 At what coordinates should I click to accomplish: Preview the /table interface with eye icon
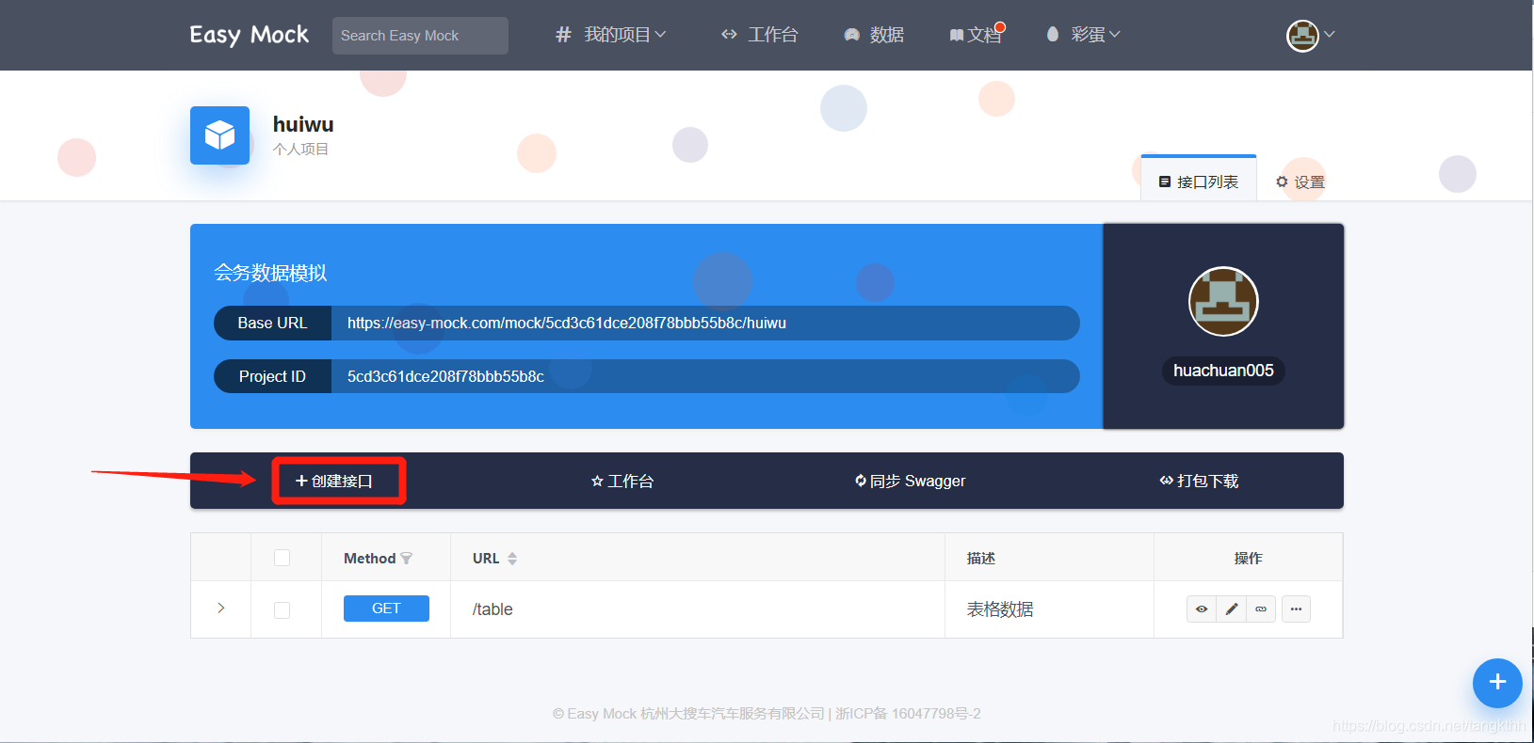tap(1202, 609)
